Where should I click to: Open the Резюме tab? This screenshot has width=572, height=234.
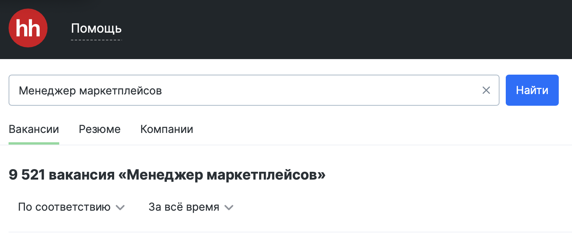tap(100, 129)
